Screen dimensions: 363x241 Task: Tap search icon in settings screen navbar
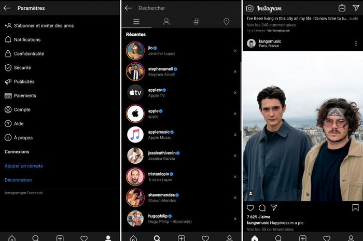(36, 238)
